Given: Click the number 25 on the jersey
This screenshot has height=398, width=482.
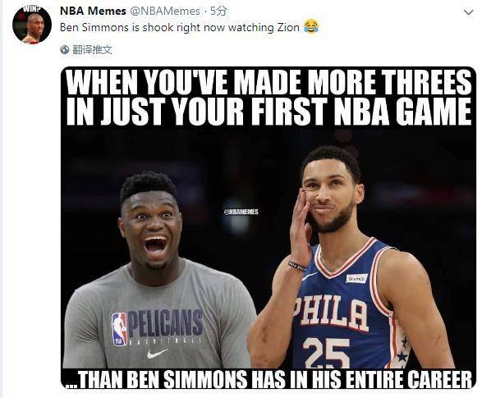Looking at the screenshot, I should (x=327, y=352).
